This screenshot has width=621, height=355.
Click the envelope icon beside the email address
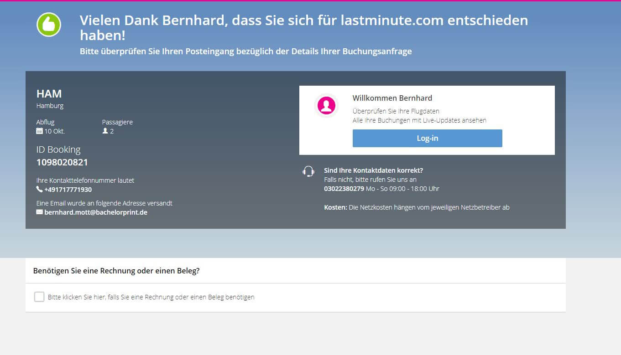click(39, 212)
